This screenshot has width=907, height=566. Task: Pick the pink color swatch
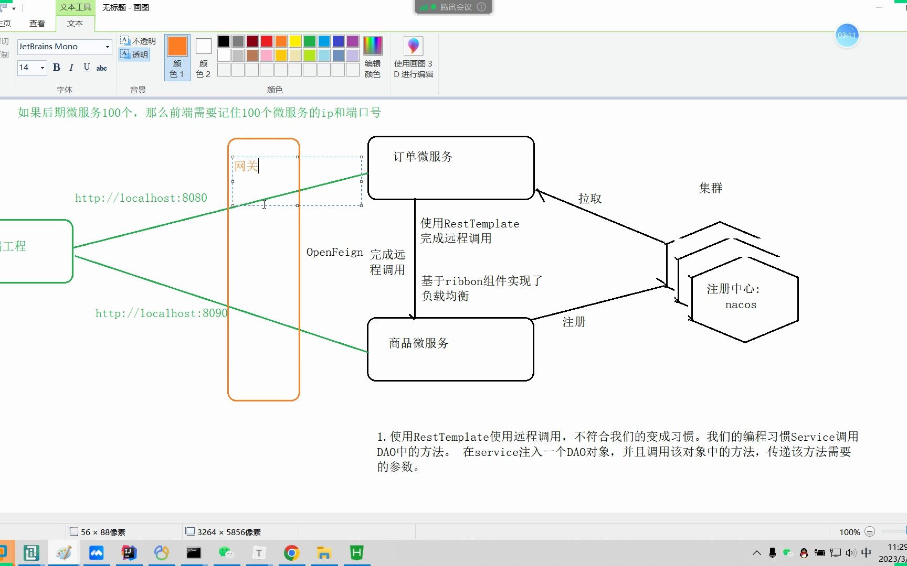click(267, 55)
